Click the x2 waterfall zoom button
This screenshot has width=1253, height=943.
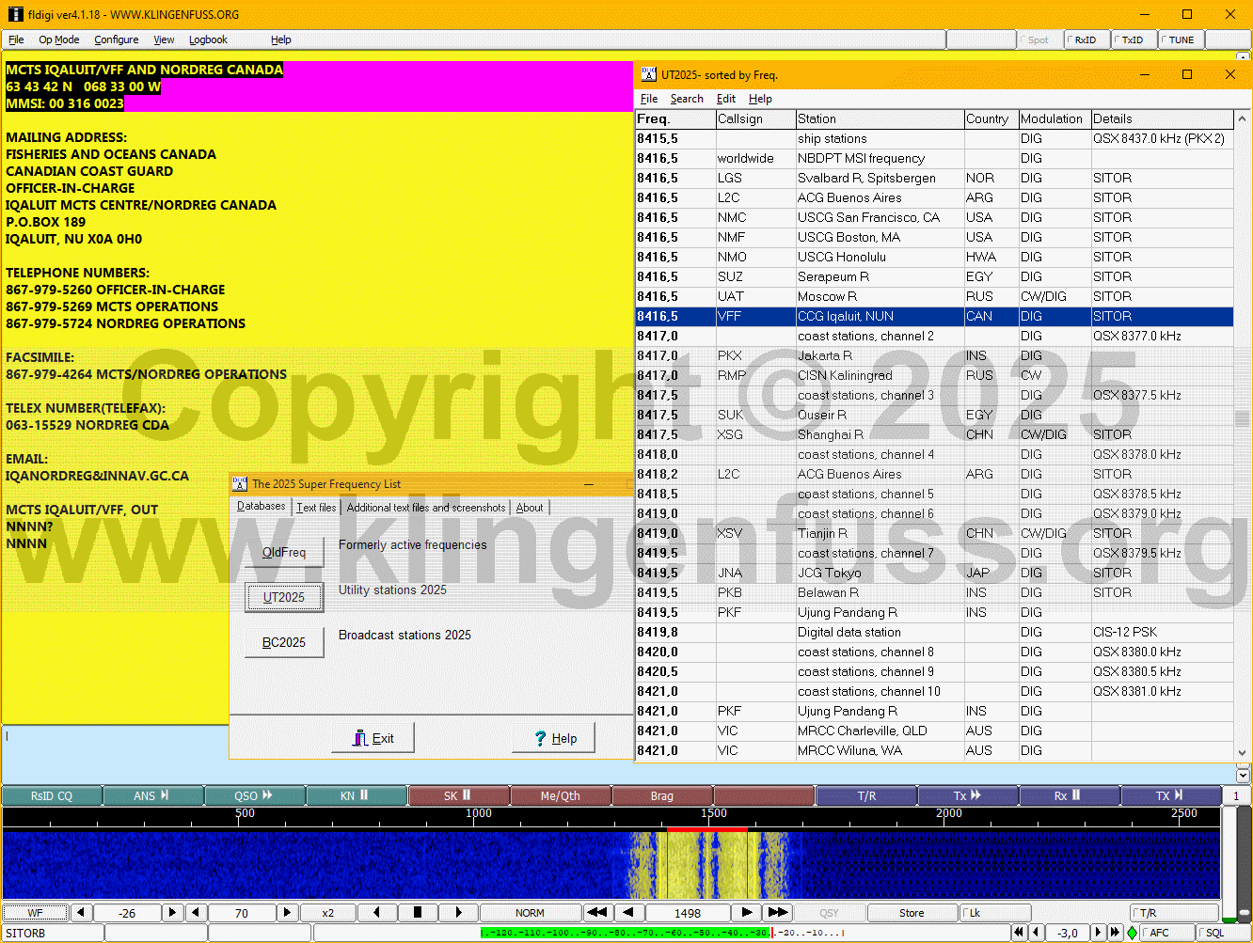coord(327,913)
